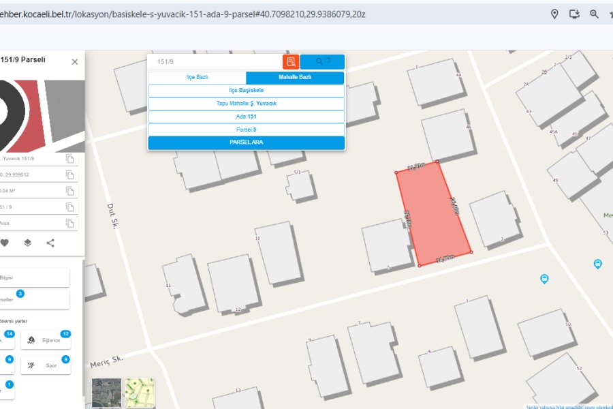Click the heart favorite icon
This screenshot has height=409, width=613.
(x=4, y=243)
